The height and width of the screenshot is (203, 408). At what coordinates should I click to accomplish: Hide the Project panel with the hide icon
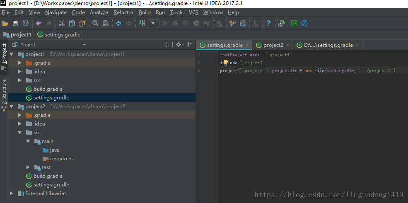pos(190,45)
